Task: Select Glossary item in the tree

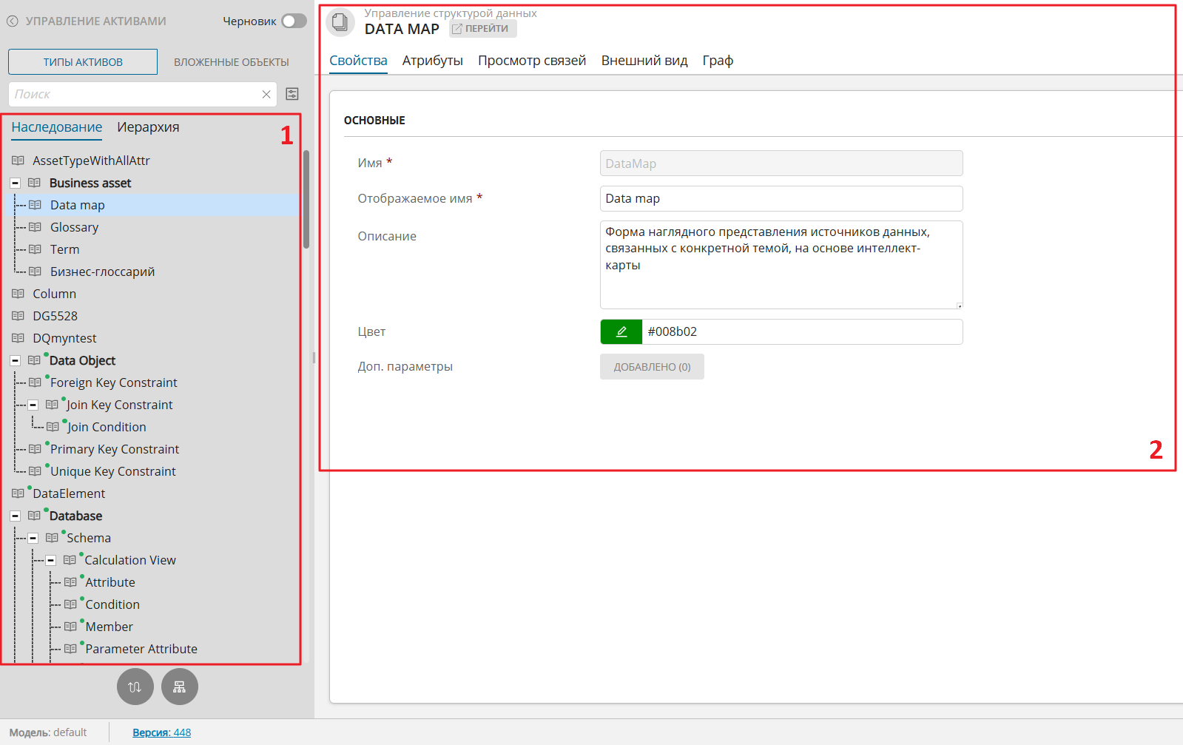Action: (x=74, y=227)
